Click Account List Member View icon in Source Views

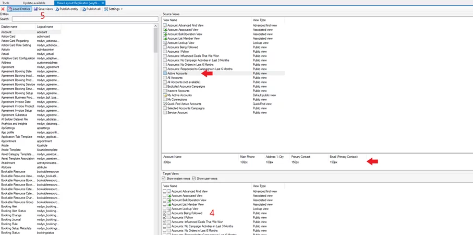click(165, 38)
